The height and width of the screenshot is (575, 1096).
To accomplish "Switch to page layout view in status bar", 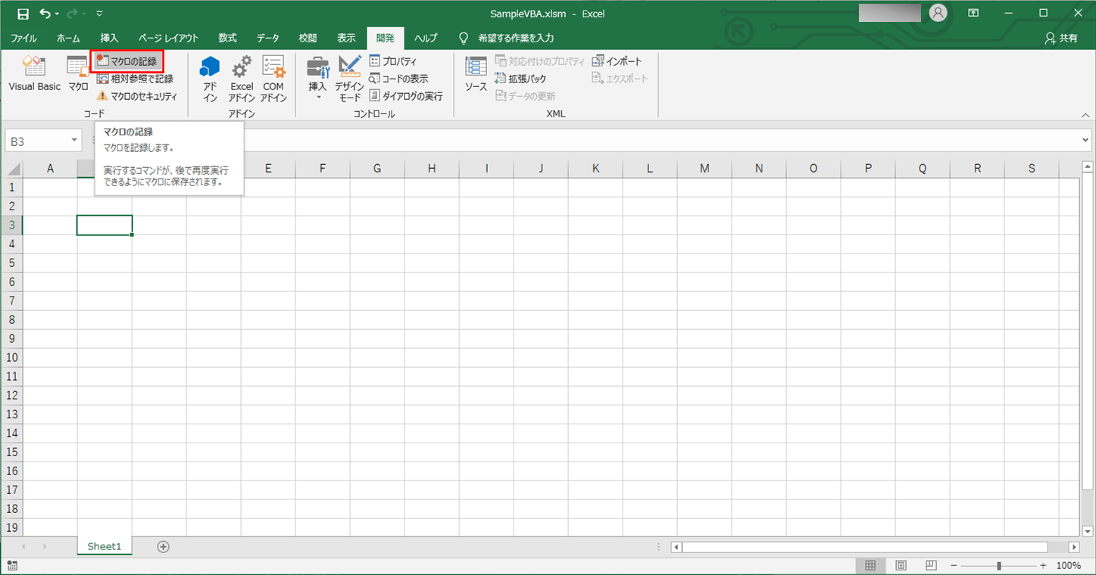I will (x=901, y=566).
